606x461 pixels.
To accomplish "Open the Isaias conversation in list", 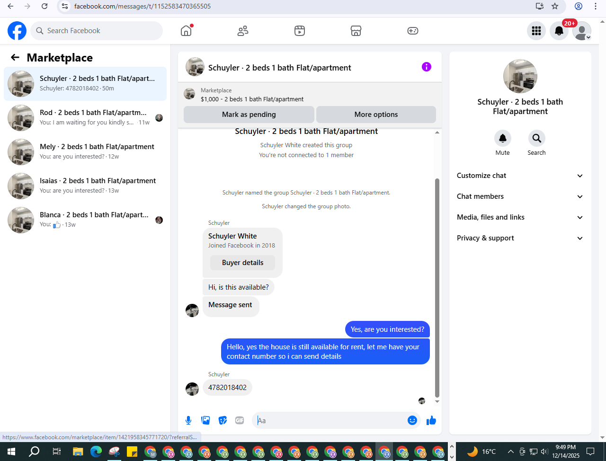I will point(85,186).
